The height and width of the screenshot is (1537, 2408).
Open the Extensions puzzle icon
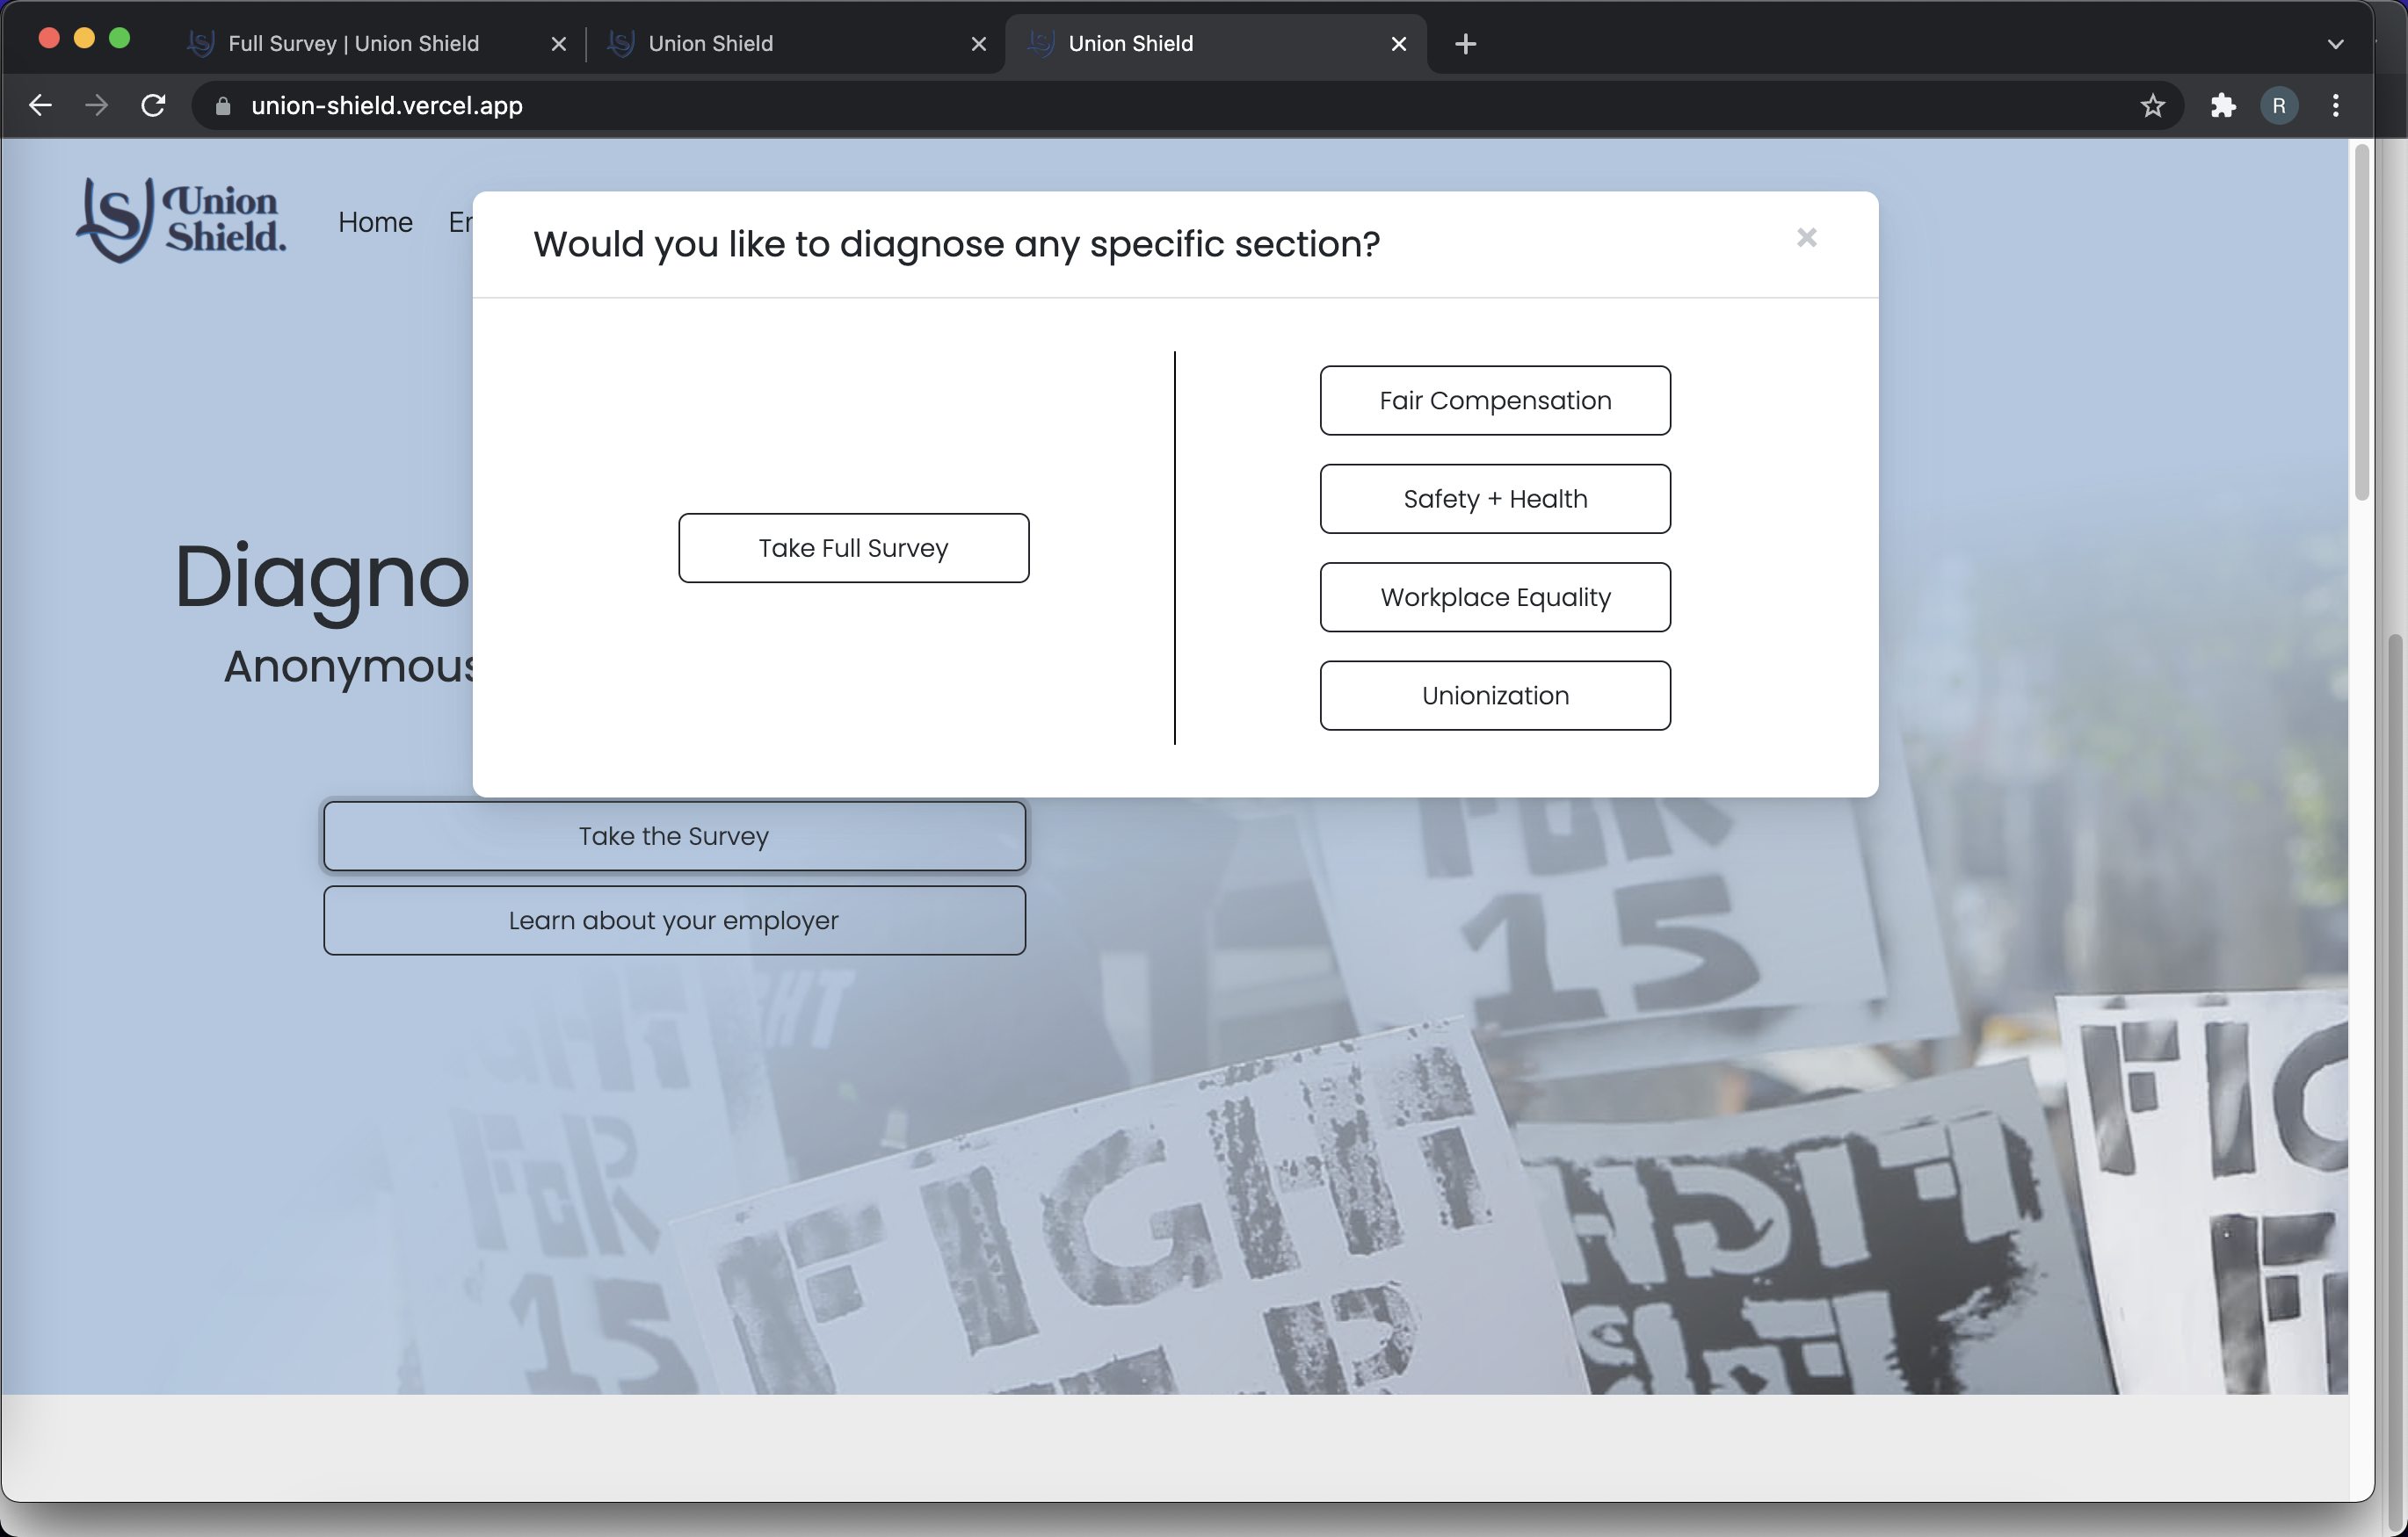coord(2222,105)
